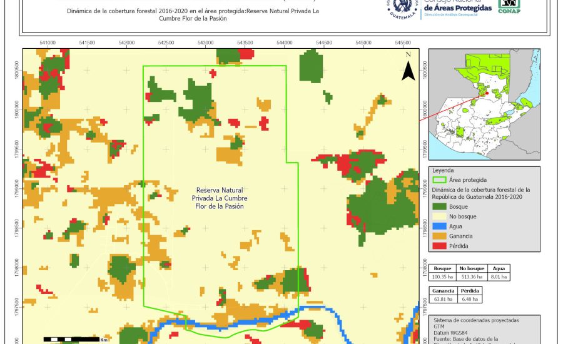Screen dimensions: 563x344
Task: Click the map scale bar
Action: tap(72, 340)
